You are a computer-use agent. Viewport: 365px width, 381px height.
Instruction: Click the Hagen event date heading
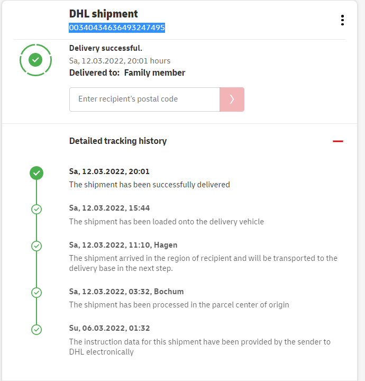(123, 245)
